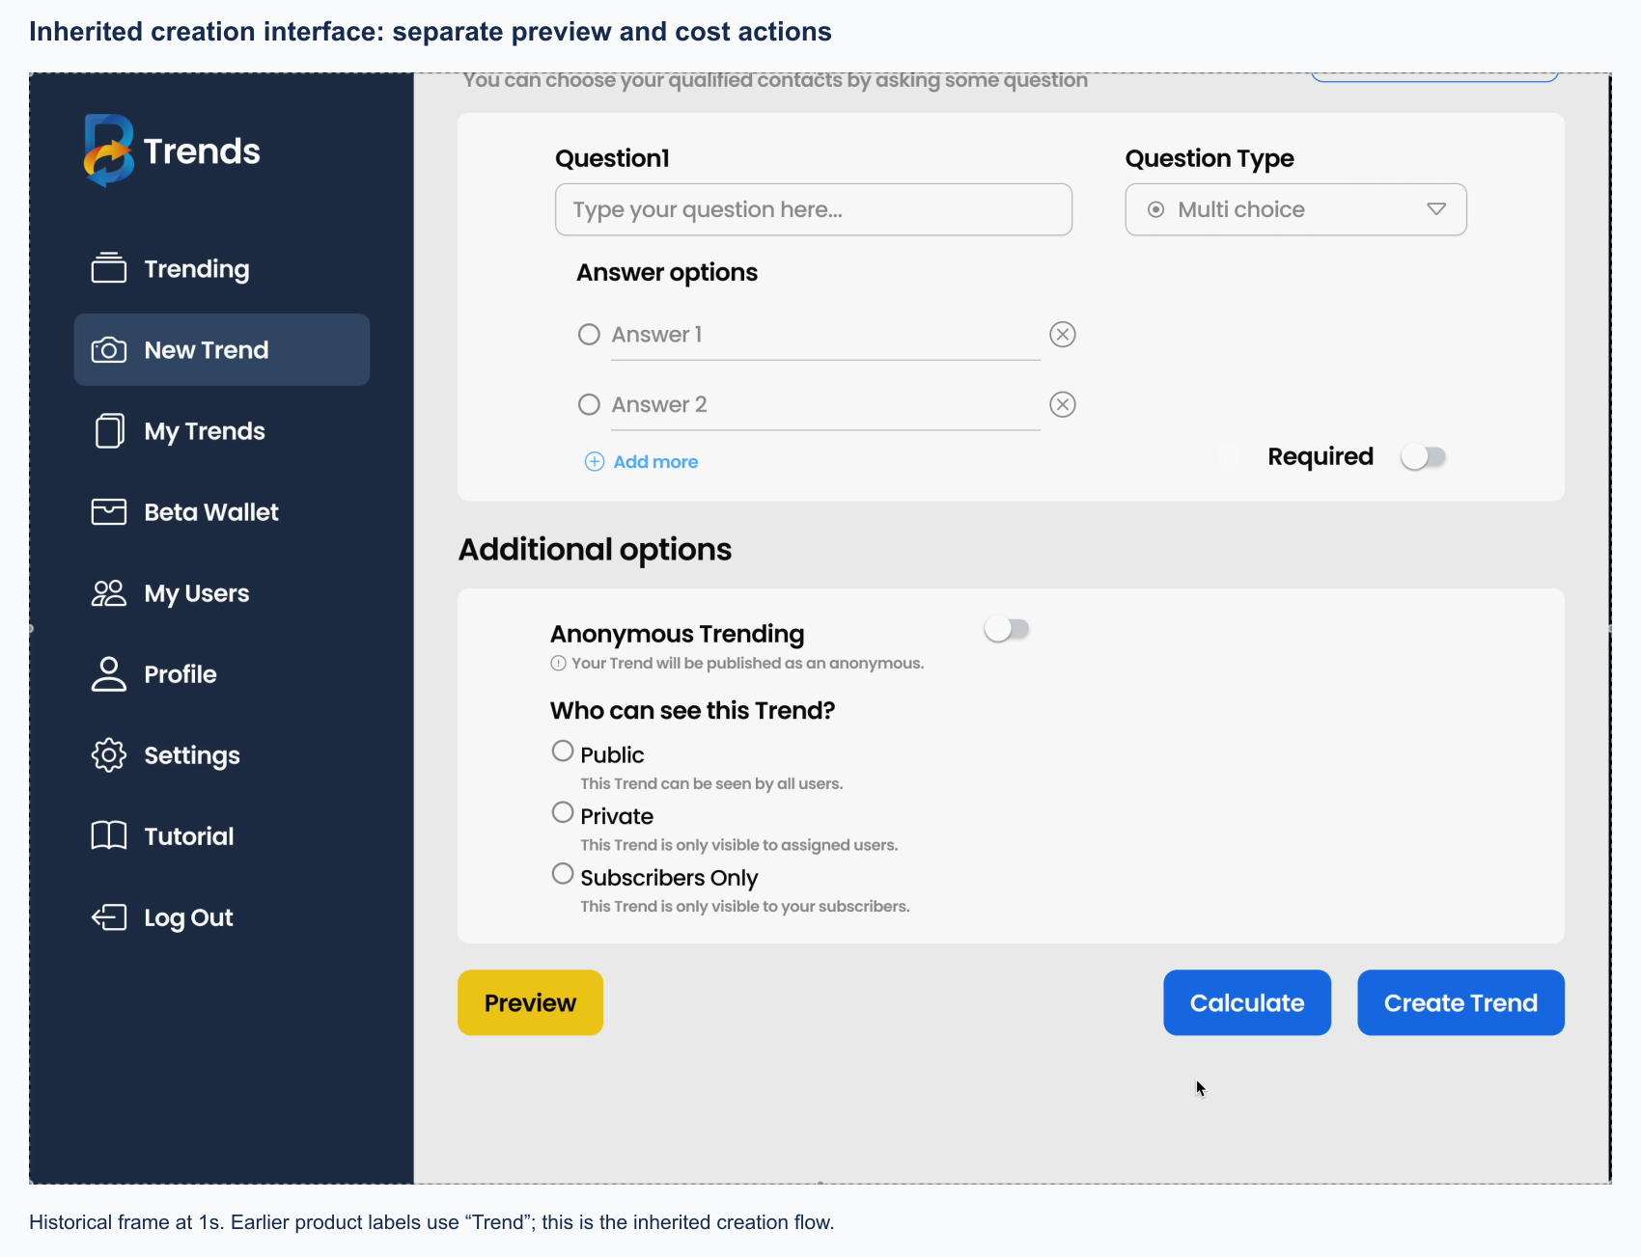1641x1257 pixels.
Task: Click the Calculate button
Action: (1247, 1002)
